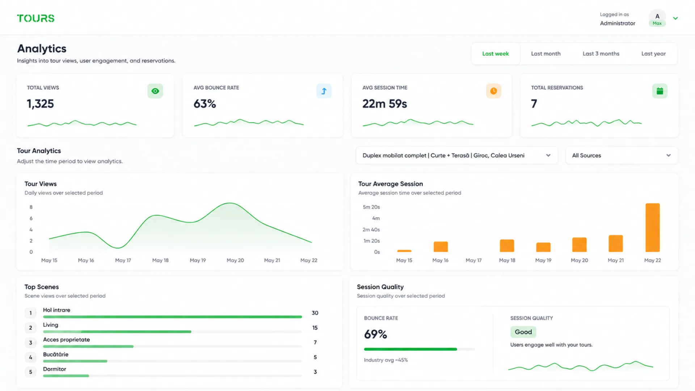
Task: Click the May 16 session time bar
Action: pyautogui.click(x=441, y=247)
